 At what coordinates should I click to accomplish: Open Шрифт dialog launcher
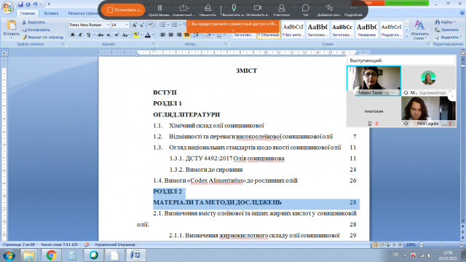[x=154, y=44]
